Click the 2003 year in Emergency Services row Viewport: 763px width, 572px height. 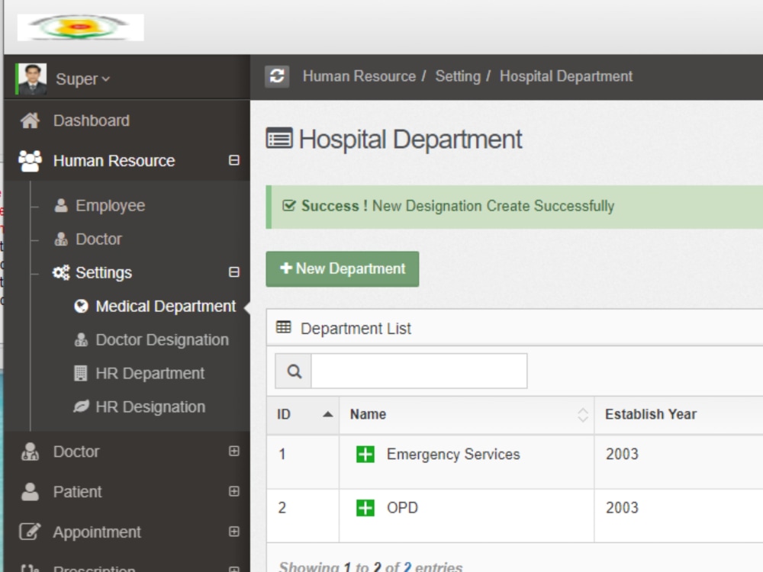coord(622,455)
